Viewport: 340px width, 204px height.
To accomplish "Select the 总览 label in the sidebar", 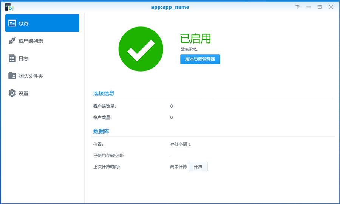I will click(23, 23).
